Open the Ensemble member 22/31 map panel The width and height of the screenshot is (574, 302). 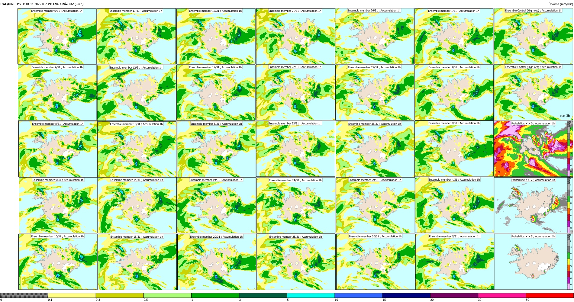pyautogui.click(x=295, y=92)
